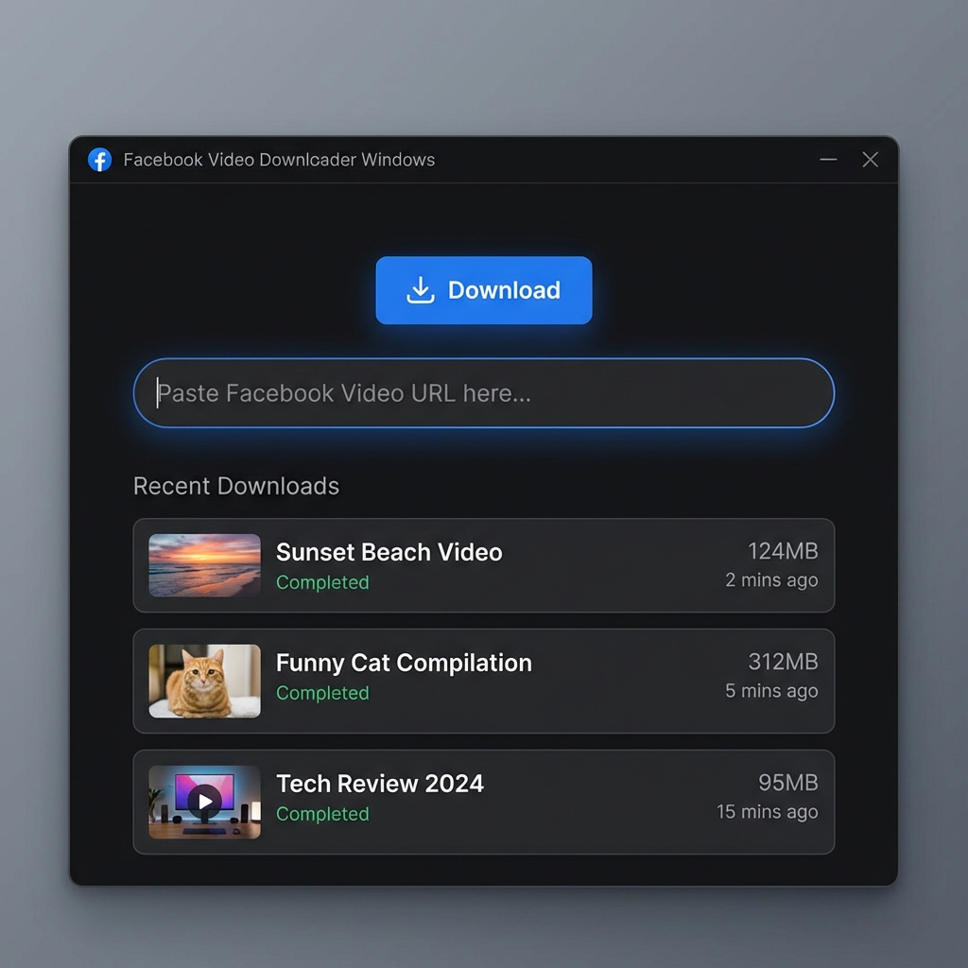Minimize the Facebook Video Downloader window
This screenshot has height=968, width=968.
click(828, 160)
